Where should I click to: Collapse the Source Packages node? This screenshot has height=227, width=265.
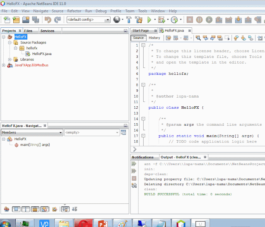(x=10, y=42)
